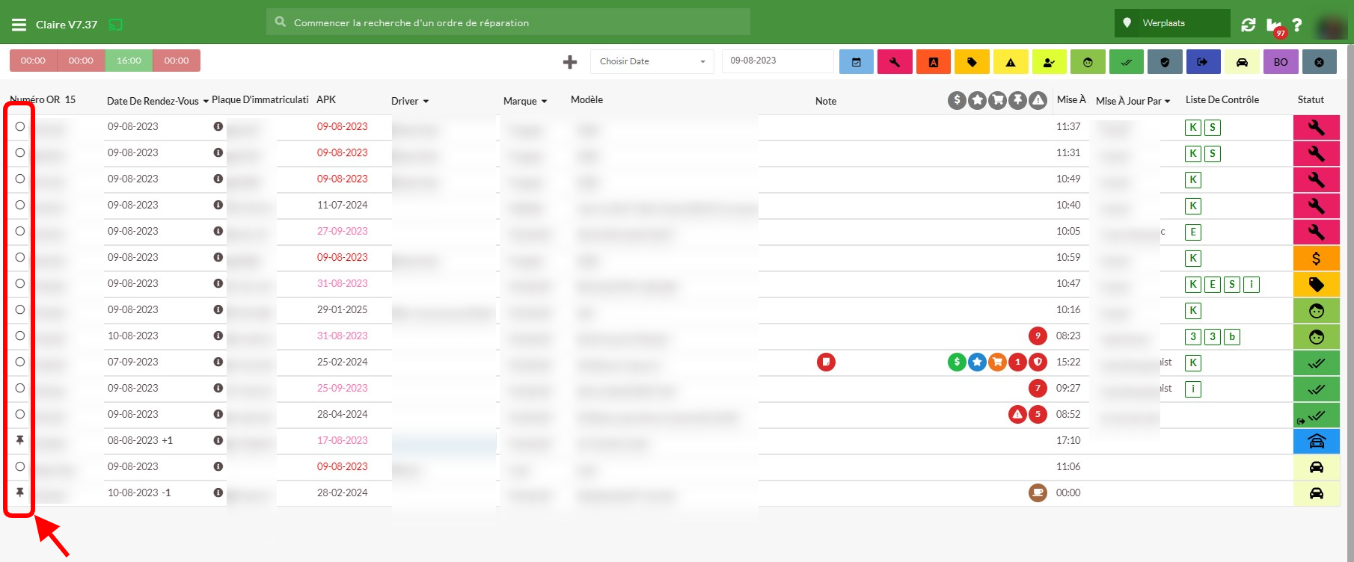1354x562 pixels.
Task: Filter by green double-check status button
Action: tap(1127, 62)
